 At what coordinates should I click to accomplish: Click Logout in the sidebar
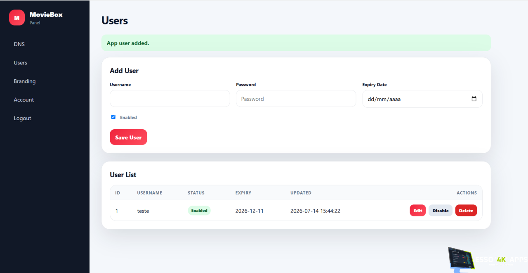click(x=22, y=118)
